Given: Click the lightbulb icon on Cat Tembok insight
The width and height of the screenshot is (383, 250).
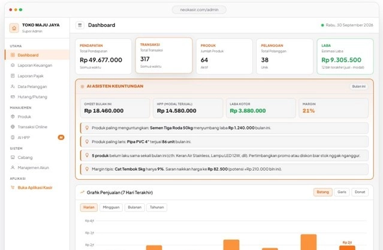Looking at the screenshot, I should [x=87, y=169].
